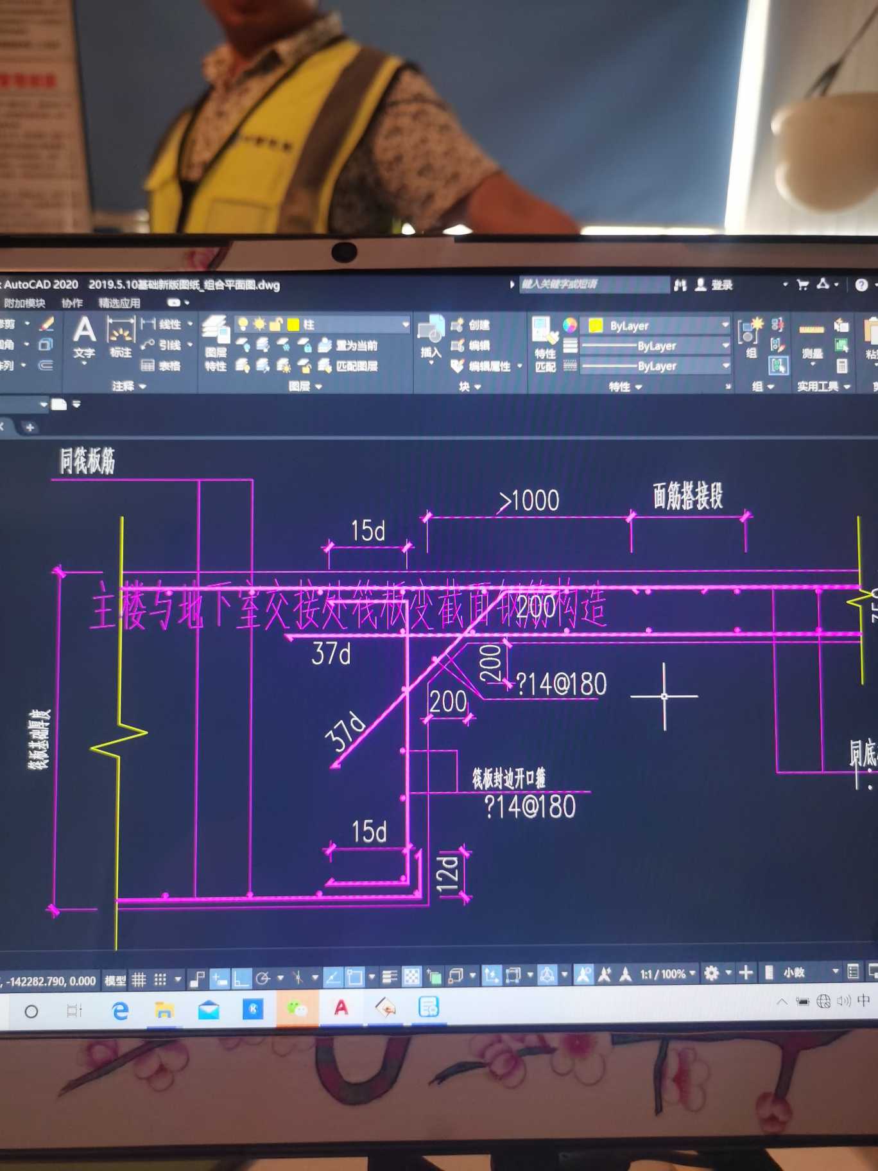
Task: Expand the 实用工具 panel
Action: click(823, 386)
